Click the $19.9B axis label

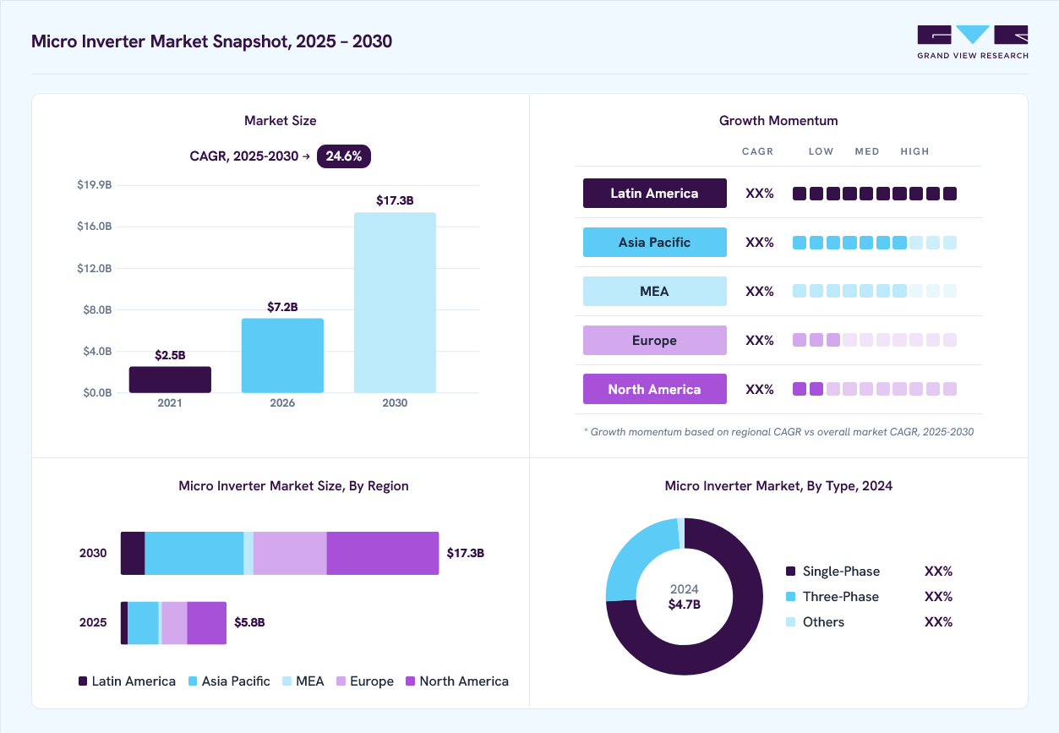tap(95, 184)
